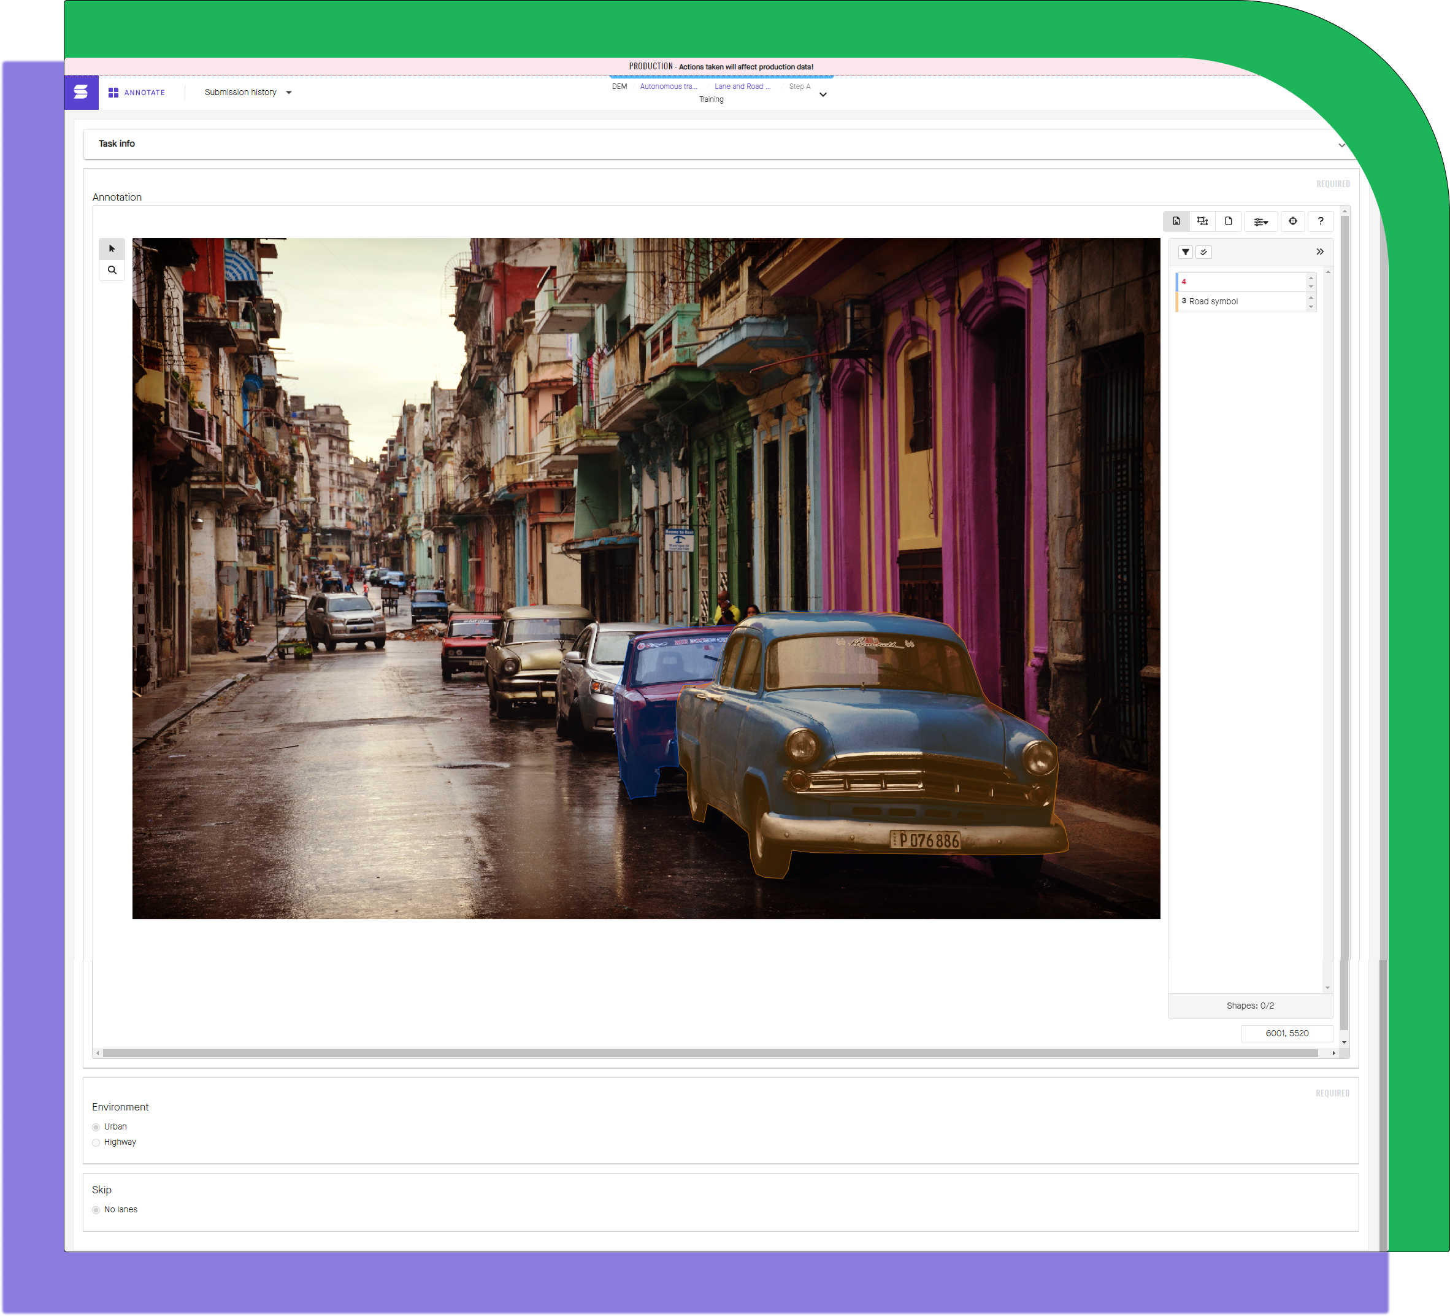Select the Urban environment option
The image size is (1450, 1316).
(96, 1127)
